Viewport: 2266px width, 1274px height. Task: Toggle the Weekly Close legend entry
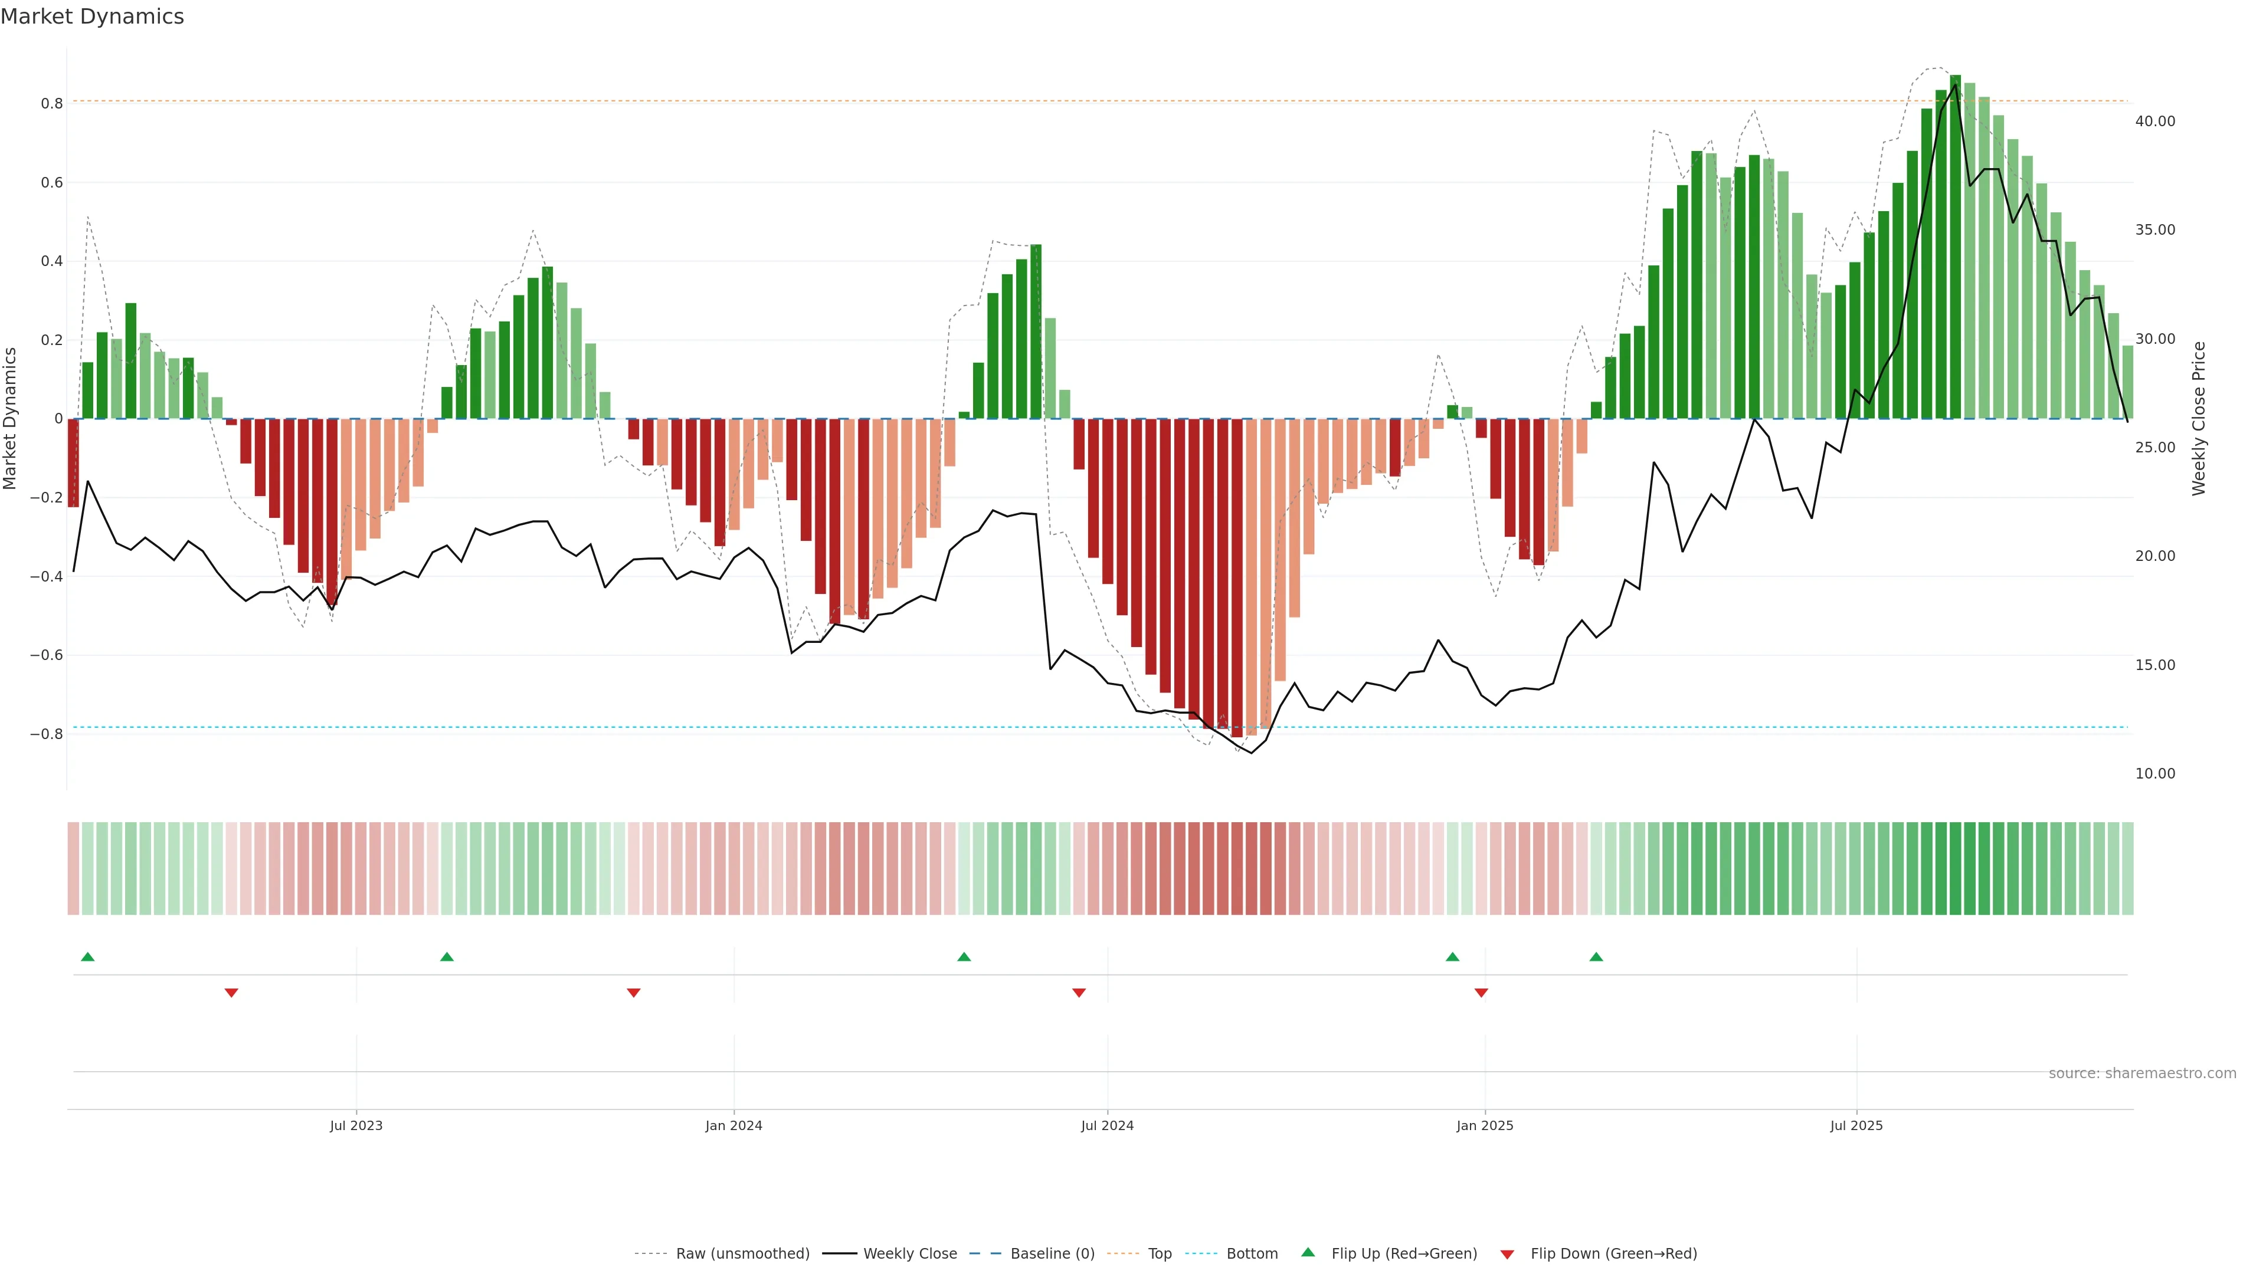click(909, 1254)
